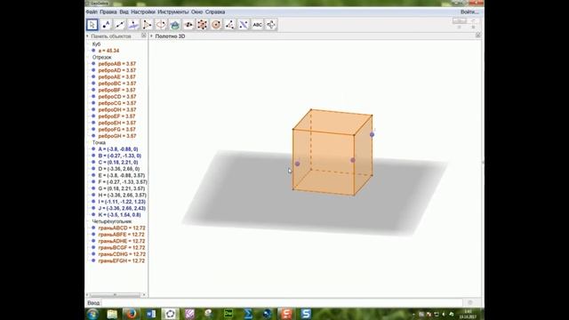Screen dimensions: 569x320
Task: Select the Move arrow tool
Action: 92,25
